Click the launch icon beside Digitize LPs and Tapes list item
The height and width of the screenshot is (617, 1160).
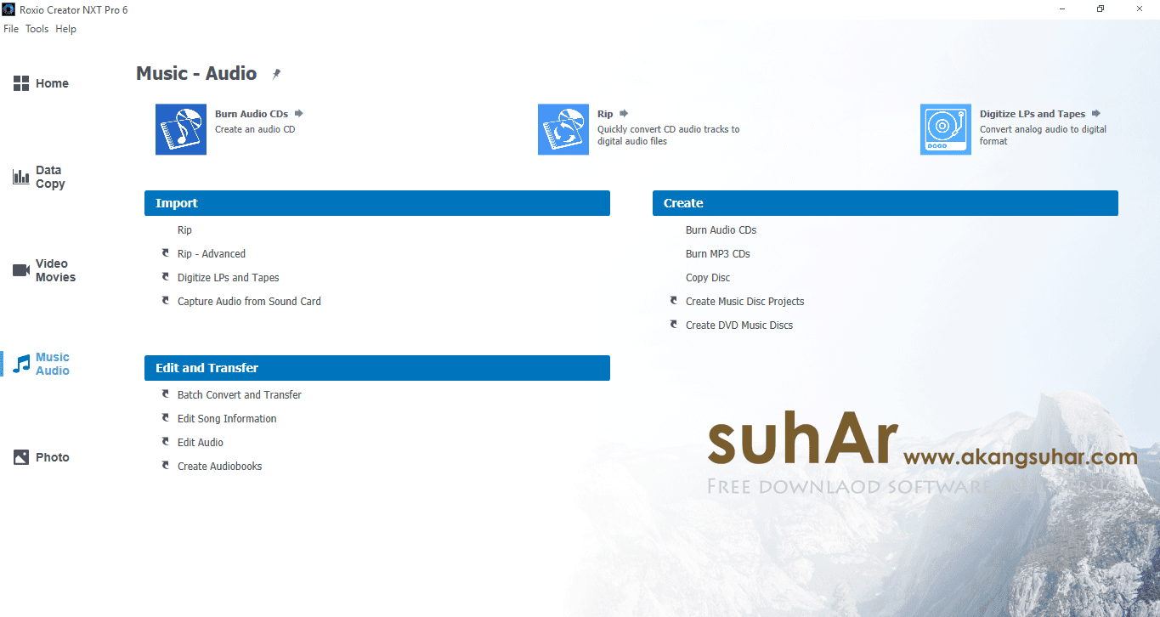(x=166, y=277)
